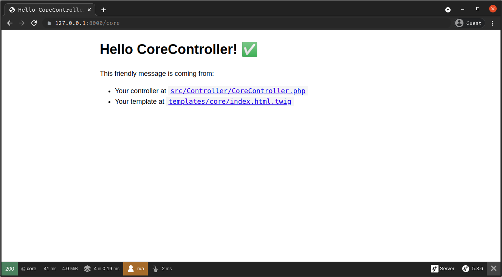Open new tab with plus button
Viewport: 502px width, 277px height.
coord(104,10)
